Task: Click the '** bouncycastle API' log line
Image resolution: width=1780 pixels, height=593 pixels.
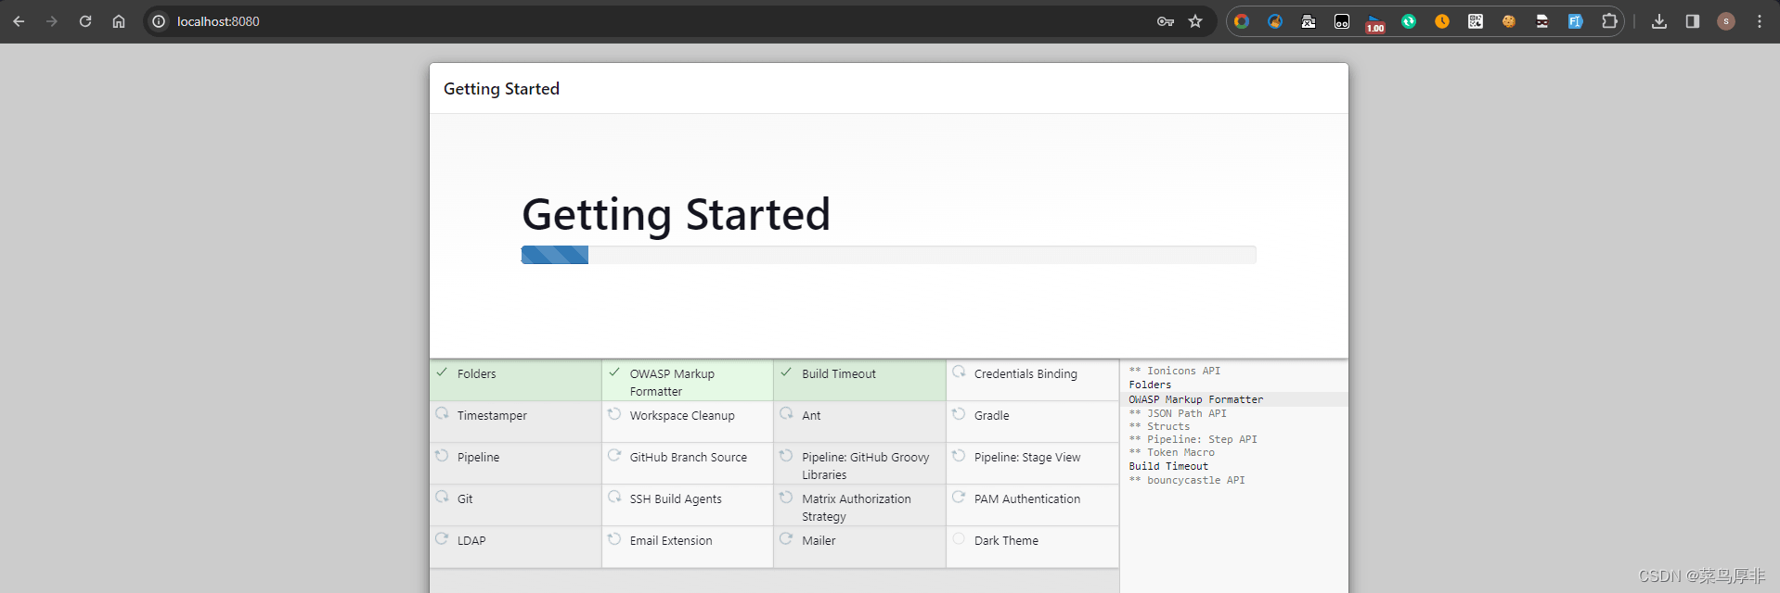Action: [1187, 480]
